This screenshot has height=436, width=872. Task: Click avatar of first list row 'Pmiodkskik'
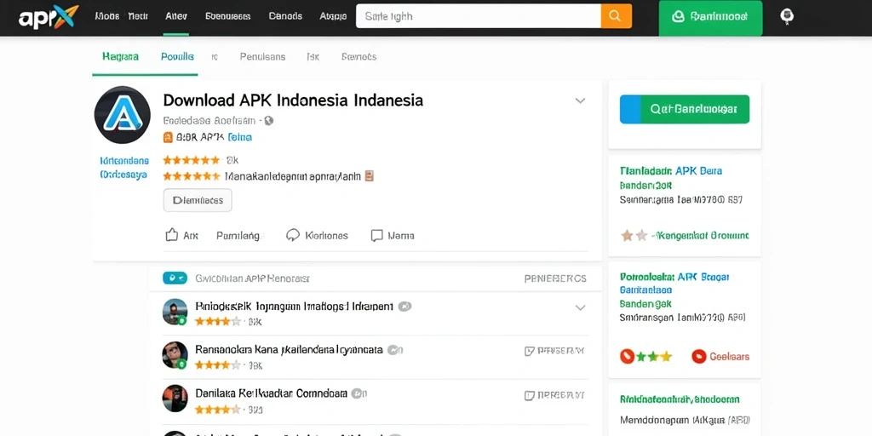175,312
